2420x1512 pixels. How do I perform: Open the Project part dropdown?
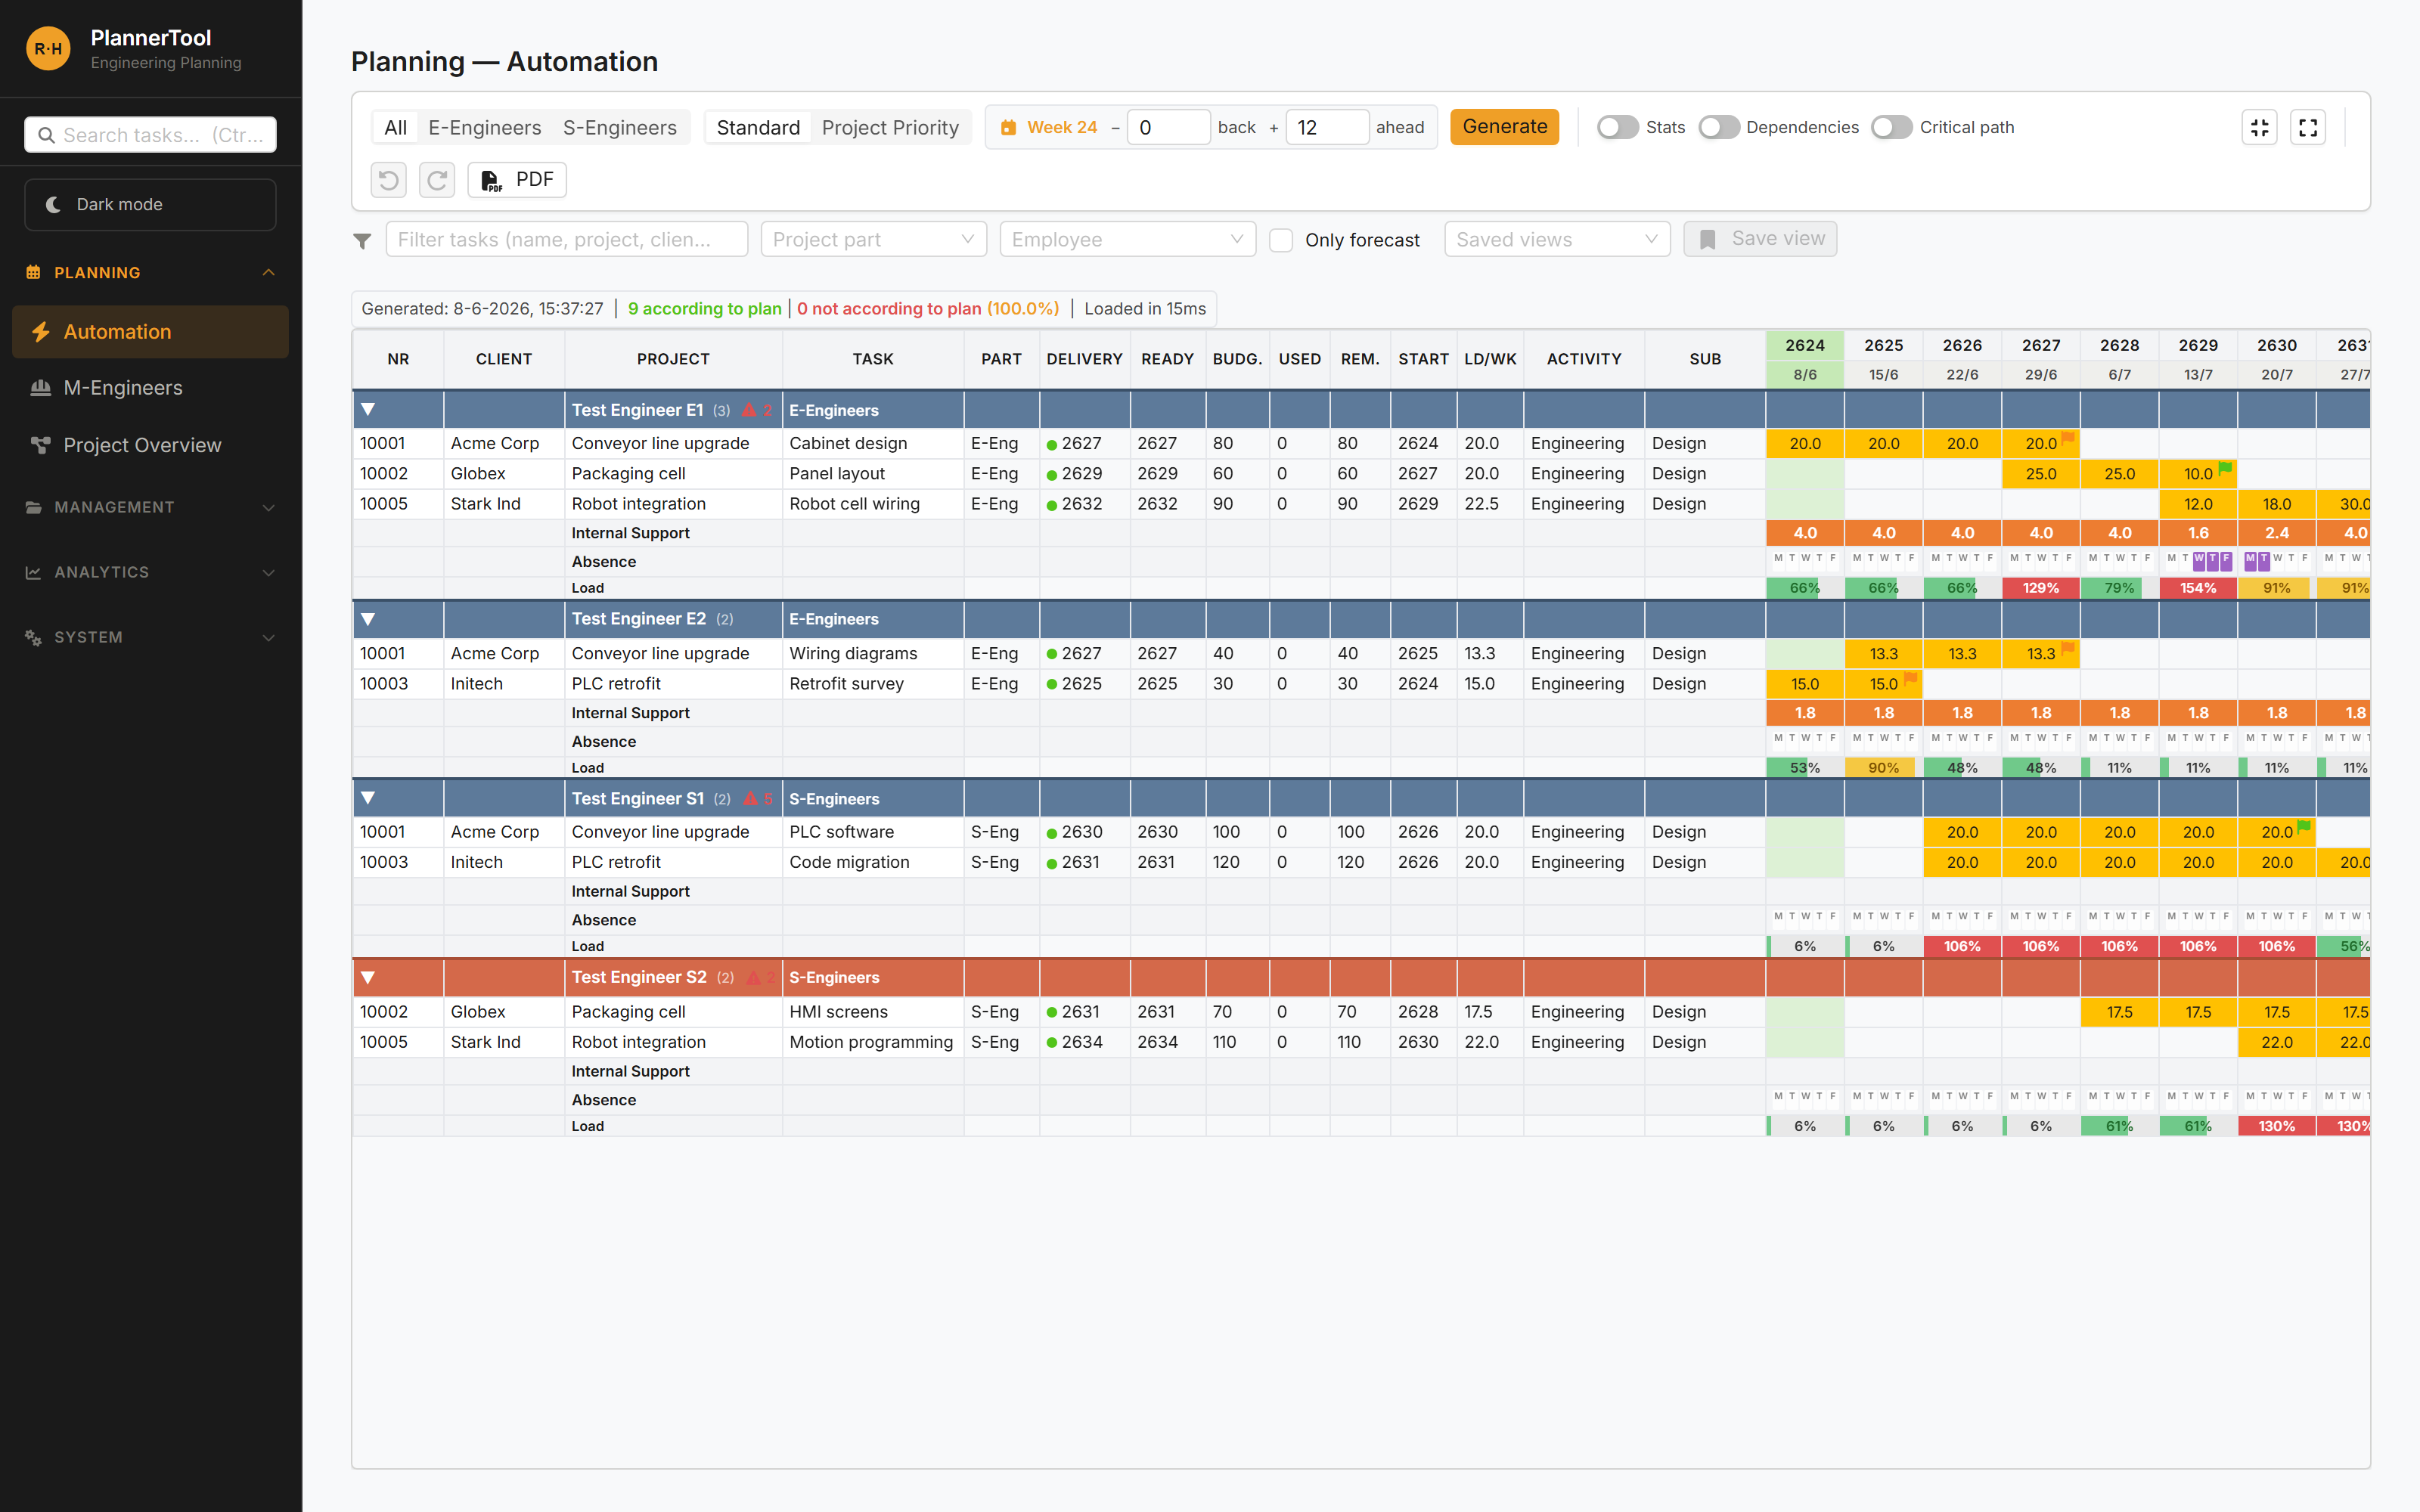[x=873, y=239]
